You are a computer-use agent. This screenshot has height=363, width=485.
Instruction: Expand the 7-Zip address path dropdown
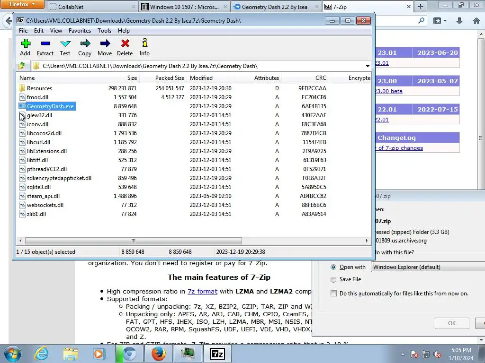[368, 66]
